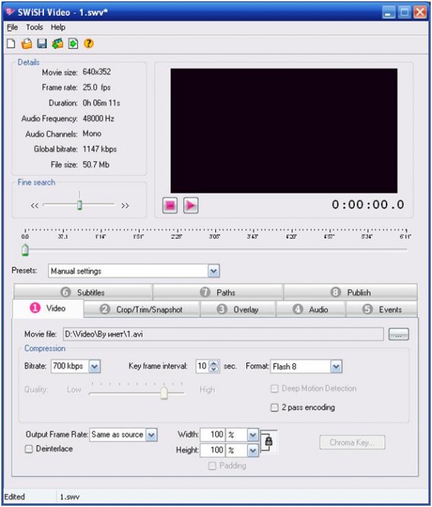This screenshot has height=507, width=432.
Task: Click the Quality slider handle
Action: [x=164, y=392]
